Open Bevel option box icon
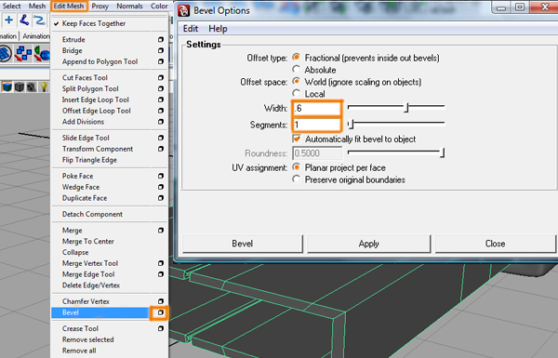Viewport: 558px width, 358px height. [x=161, y=312]
